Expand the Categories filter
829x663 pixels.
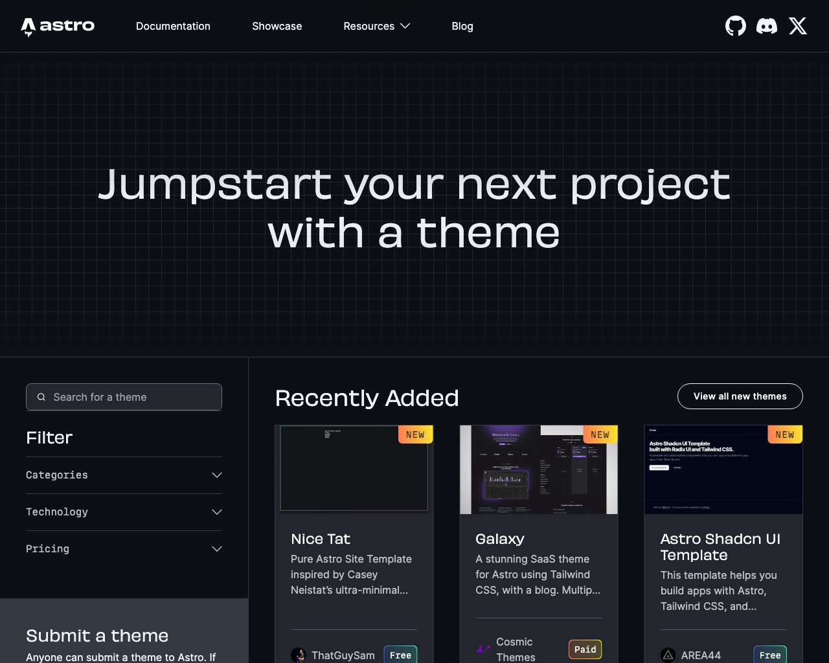click(x=124, y=475)
